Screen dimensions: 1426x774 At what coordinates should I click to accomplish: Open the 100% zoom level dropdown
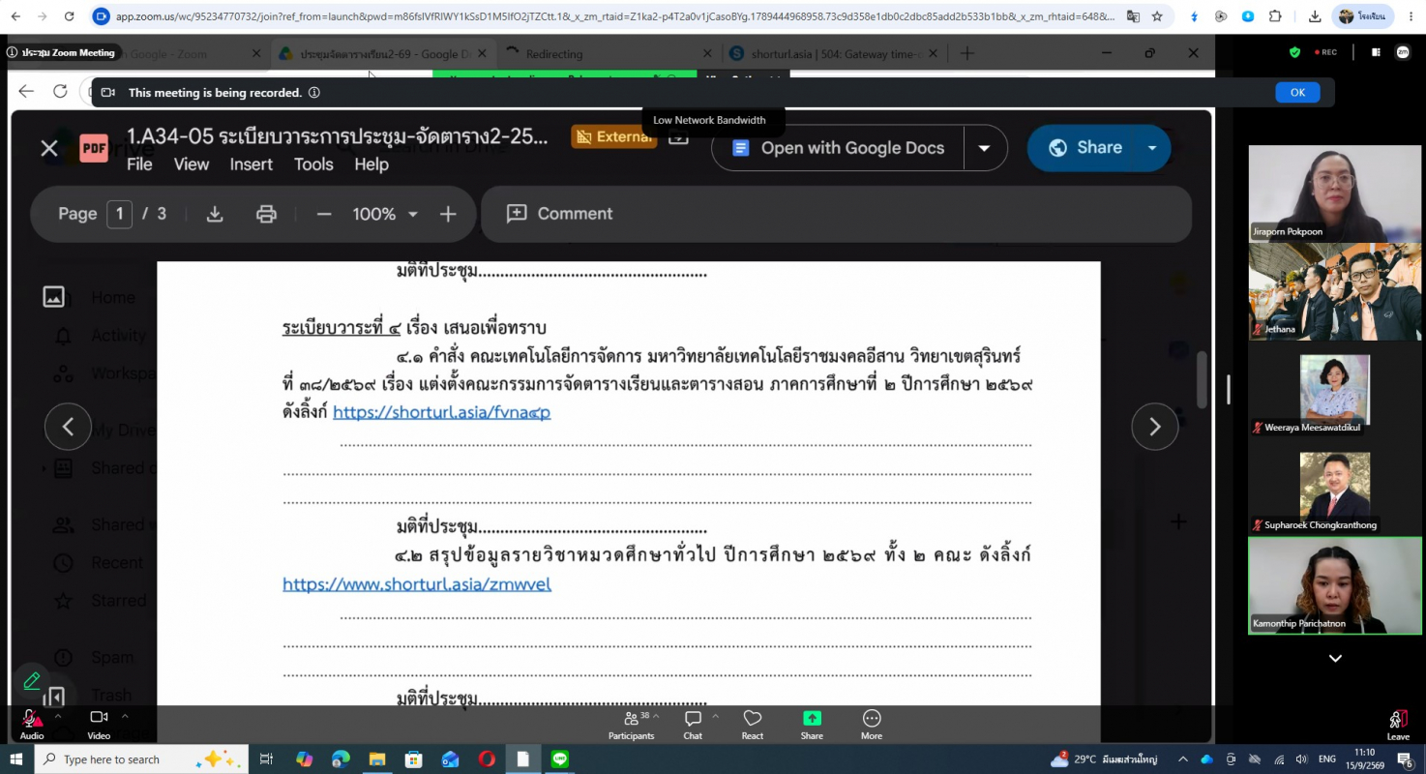[x=385, y=214]
